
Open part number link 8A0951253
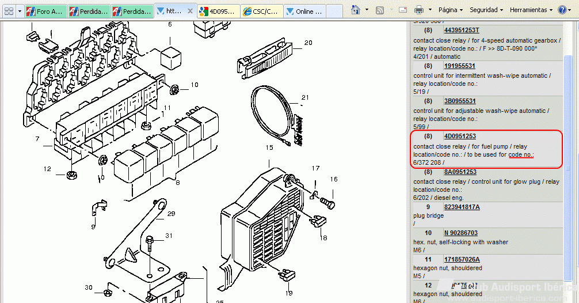click(x=460, y=172)
